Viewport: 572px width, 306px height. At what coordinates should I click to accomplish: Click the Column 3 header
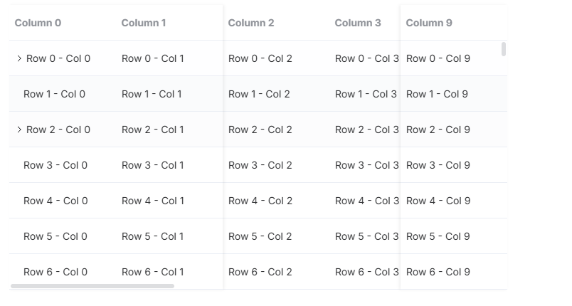click(x=358, y=23)
